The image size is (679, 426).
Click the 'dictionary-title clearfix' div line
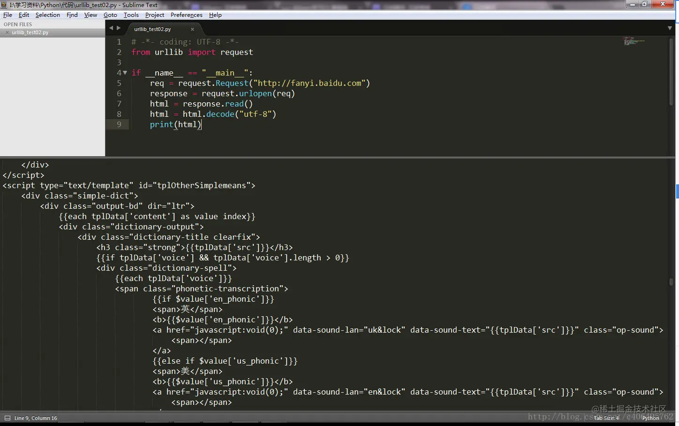coord(169,237)
